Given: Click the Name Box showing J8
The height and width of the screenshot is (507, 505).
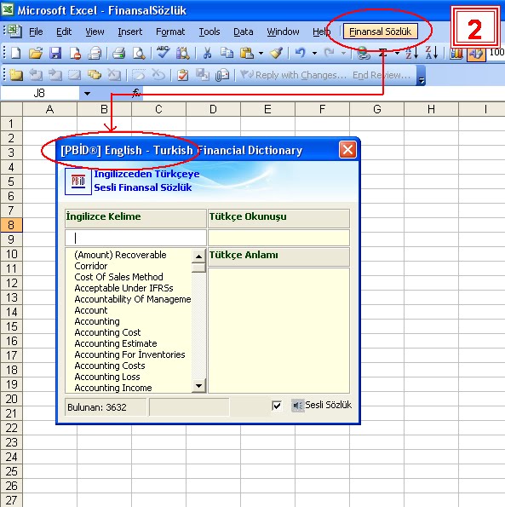Looking at the screenshot, I should [x=40, y=94].
